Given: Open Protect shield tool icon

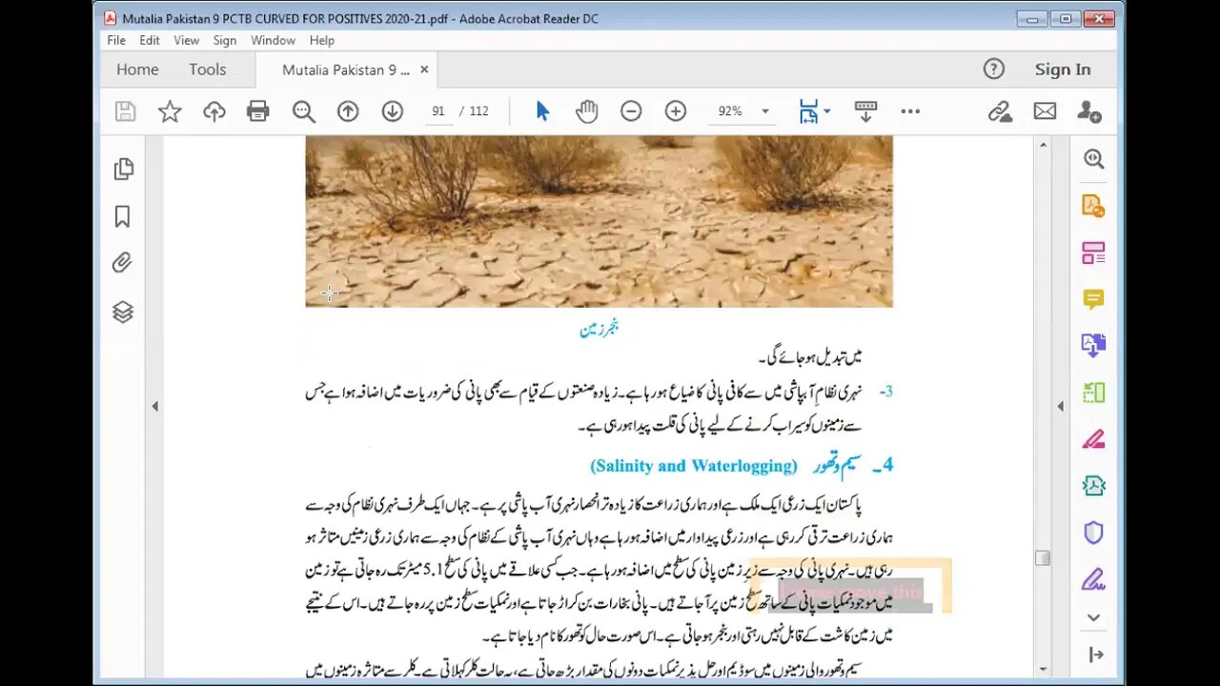Looking at the screenshot, I should tap(1093, 532).
